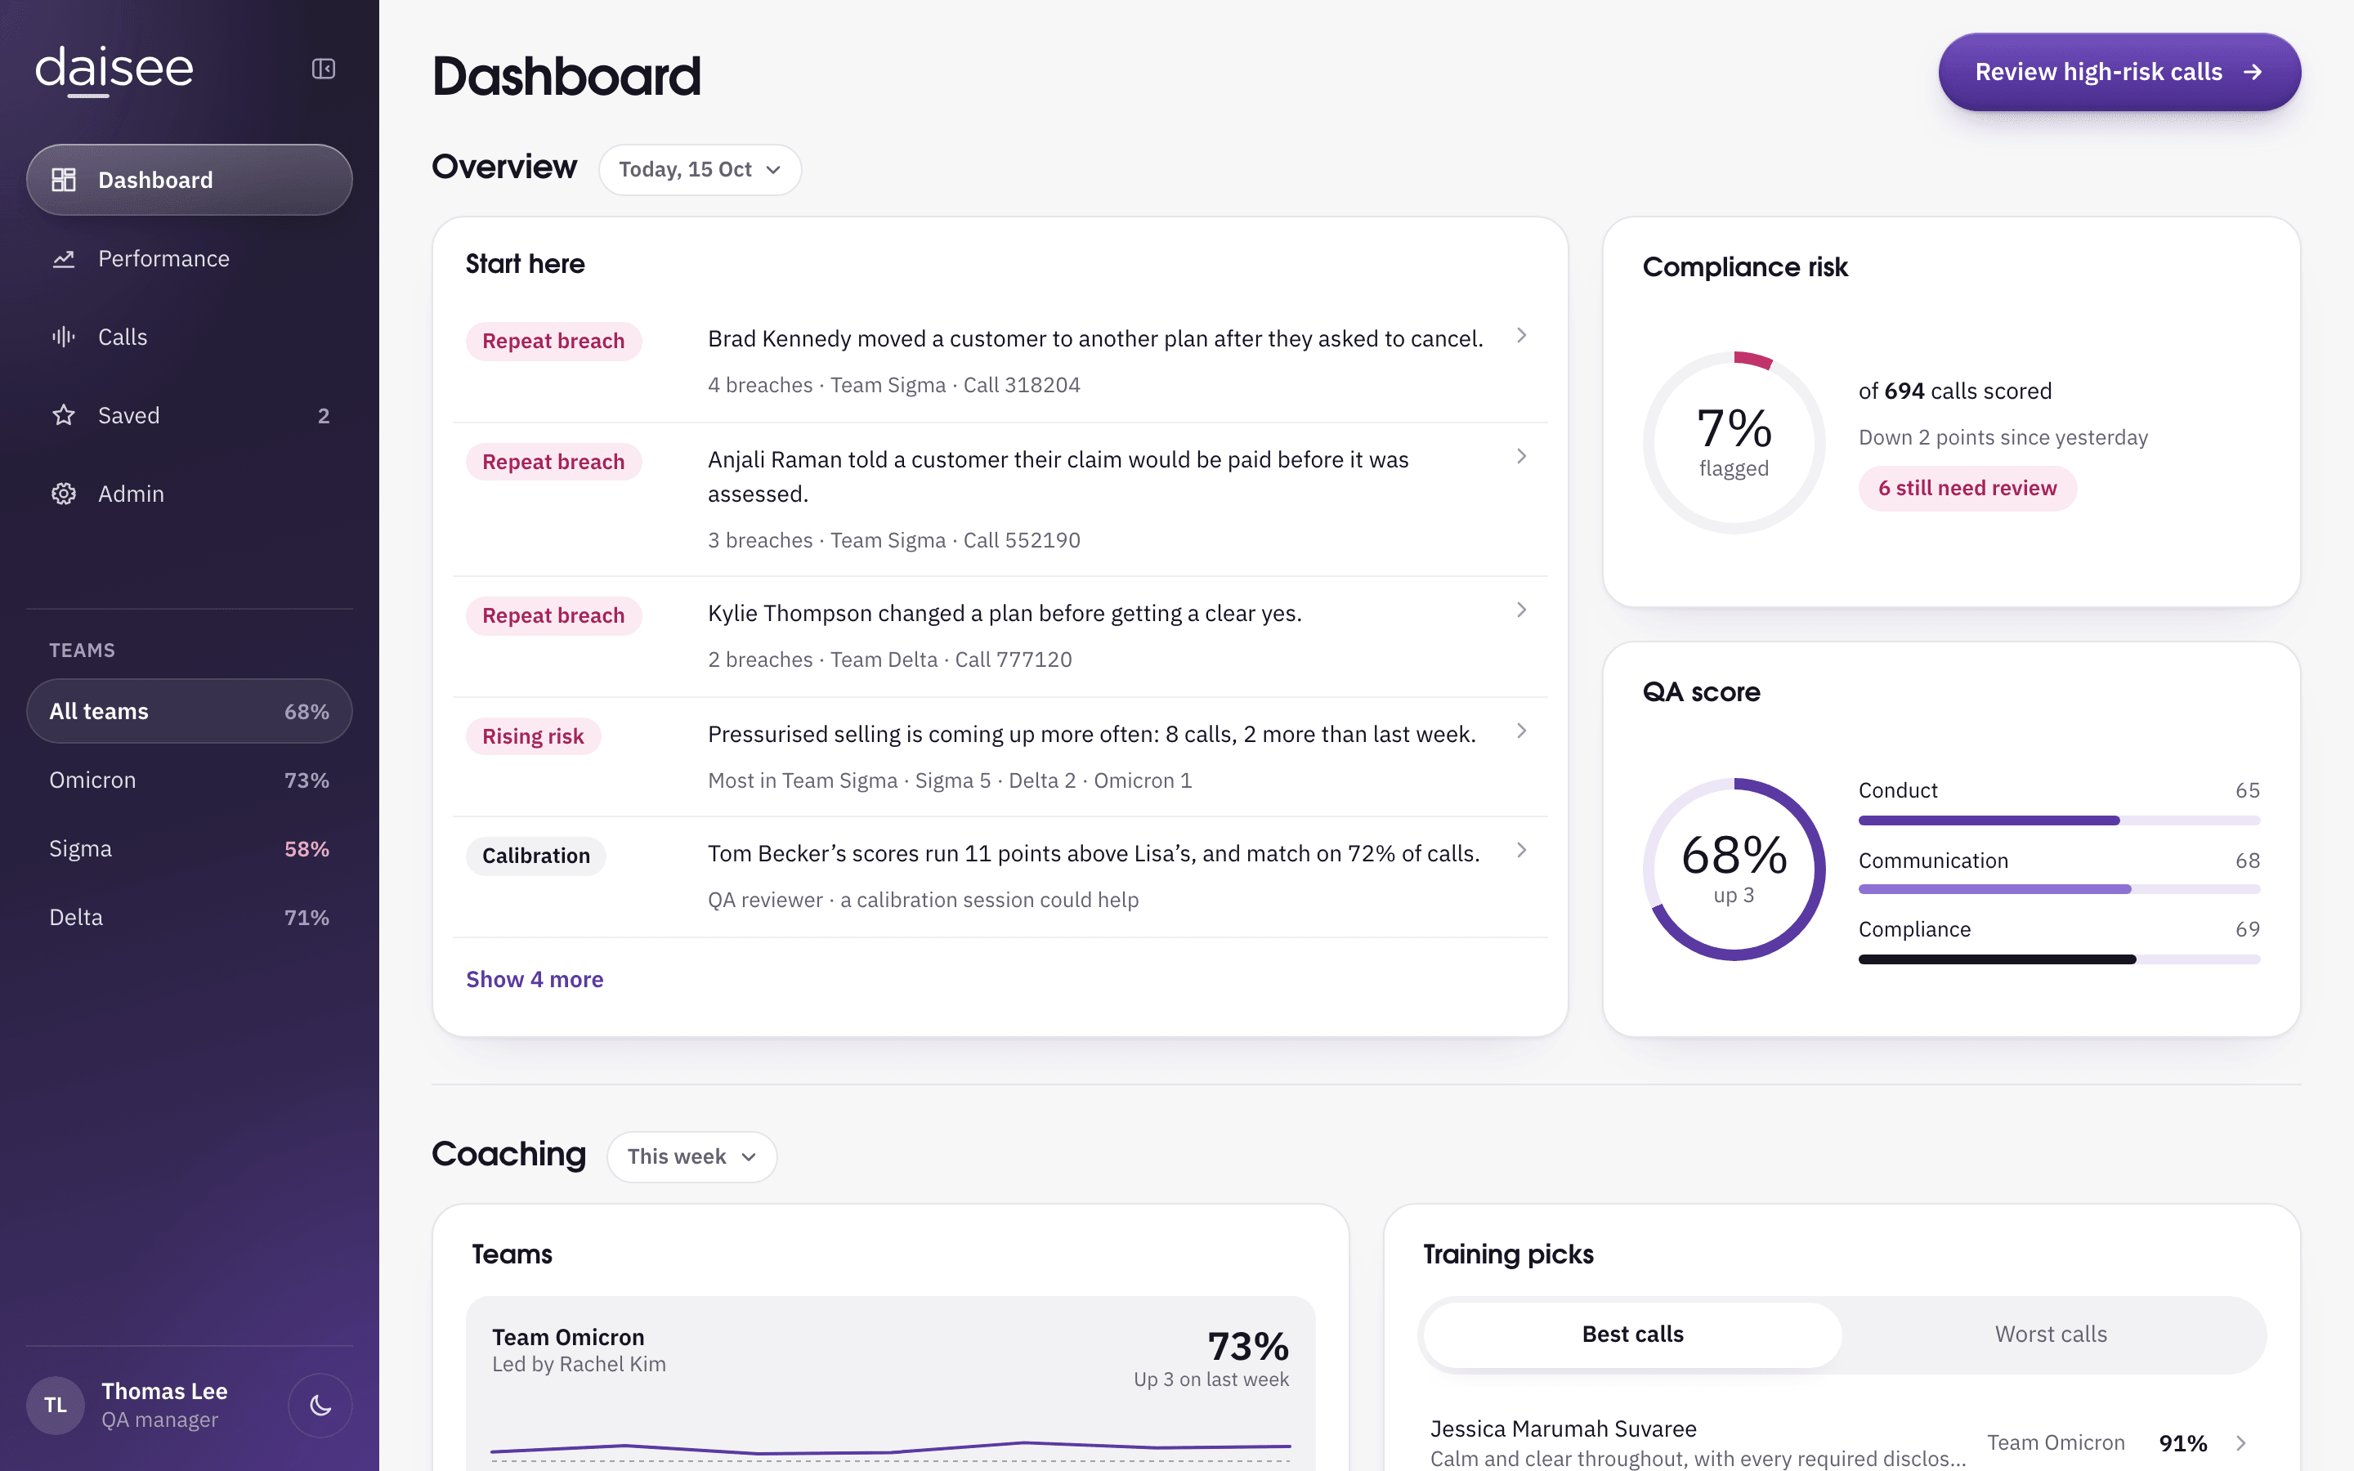Click the Dashboard grid icon in sidebar
Image resolution: width=2354 pixels, height=1471 pixels.
click(65, 180)
